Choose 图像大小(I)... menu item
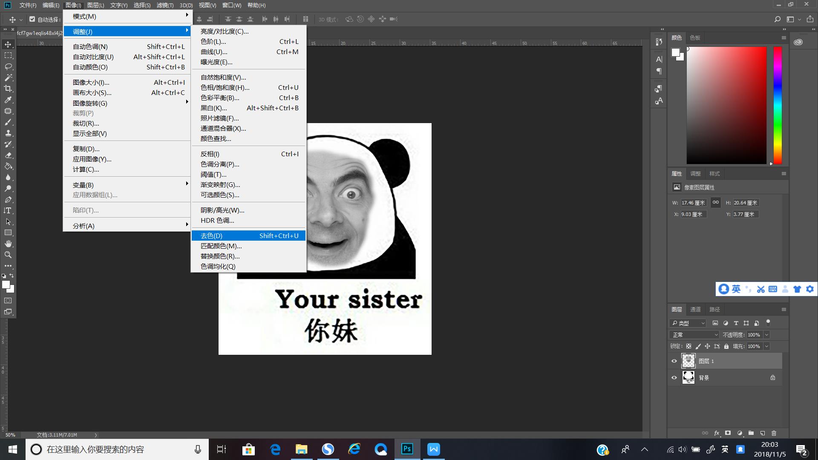Screen dimensions: 818x460 coord(127,82)
